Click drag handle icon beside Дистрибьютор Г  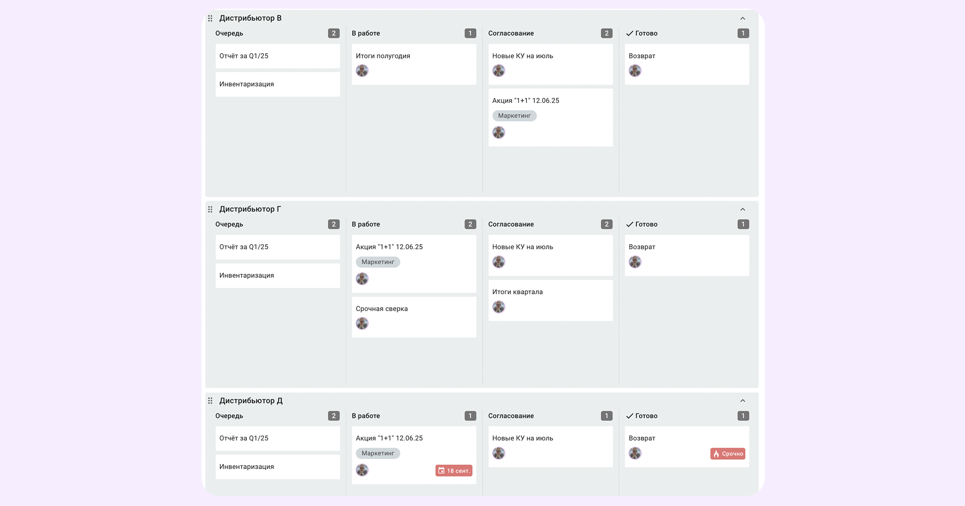[x=210, y=209]
